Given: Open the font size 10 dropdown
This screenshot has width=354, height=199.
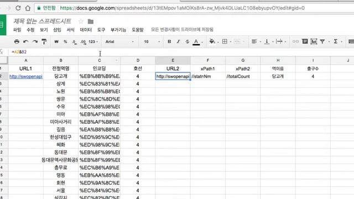Looking at the screenshot, I should point(152,42).
